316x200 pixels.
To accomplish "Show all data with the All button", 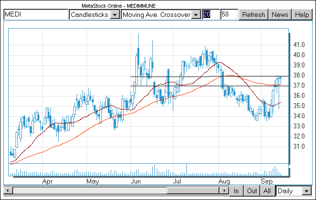I will pos(267,190).
